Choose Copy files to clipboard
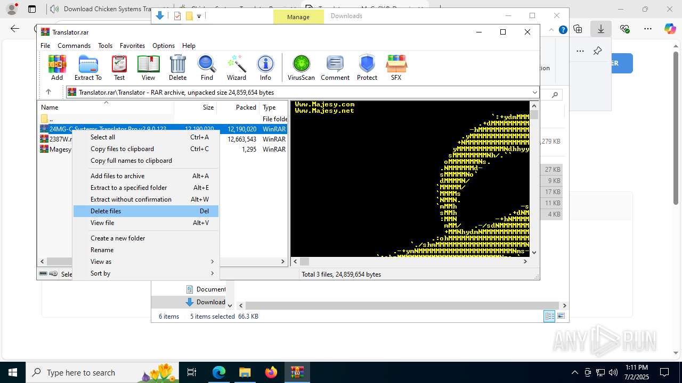Image resolution: width=682 pixels, height=383 pixels. (146, 149)
